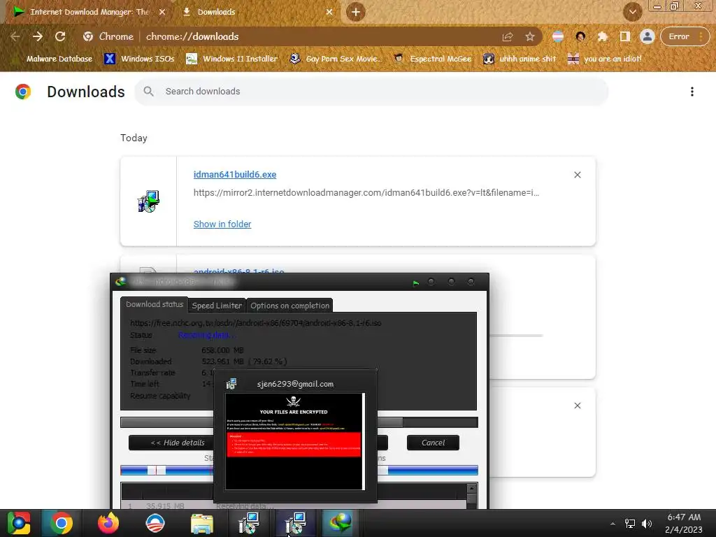Switch to the first installer taskbar window
Image resolution: width=716 pixels, height=537 pixels.
pos(249,523)
